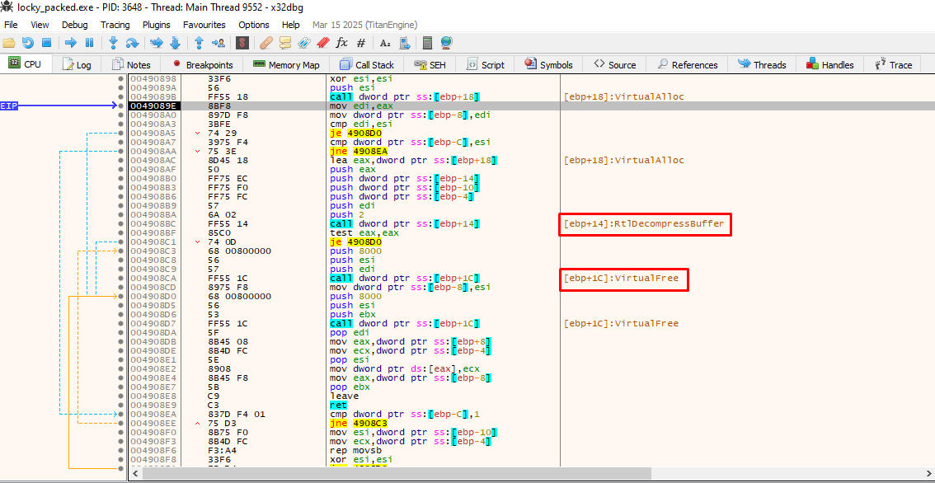Click the Open file folder icon
Viewport: 935px width, 483px height.
9,43
